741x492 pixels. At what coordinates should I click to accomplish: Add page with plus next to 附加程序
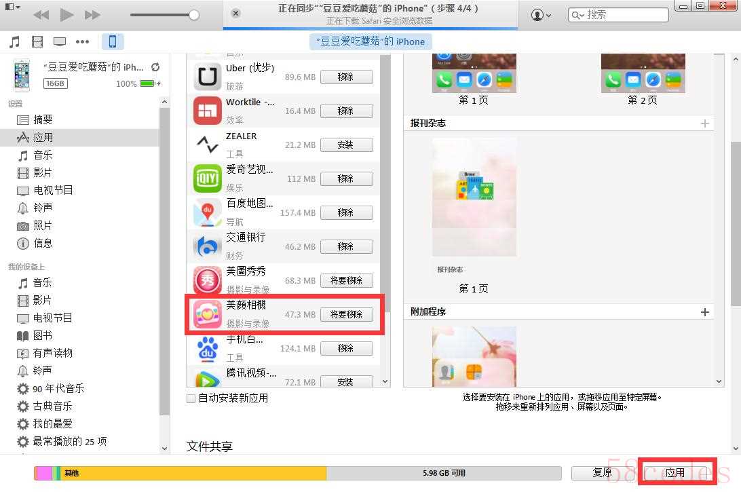[705, 312]
